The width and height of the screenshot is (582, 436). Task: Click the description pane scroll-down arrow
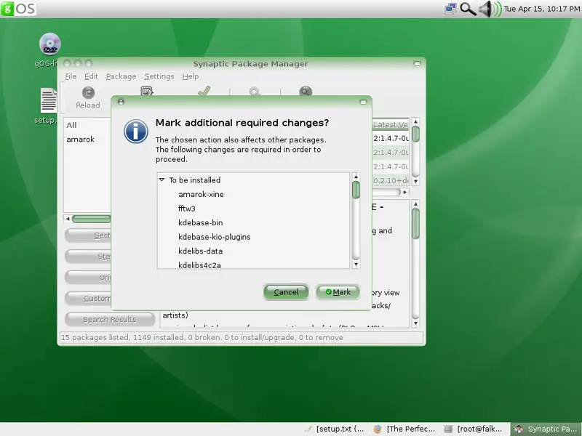click(415, 323)
